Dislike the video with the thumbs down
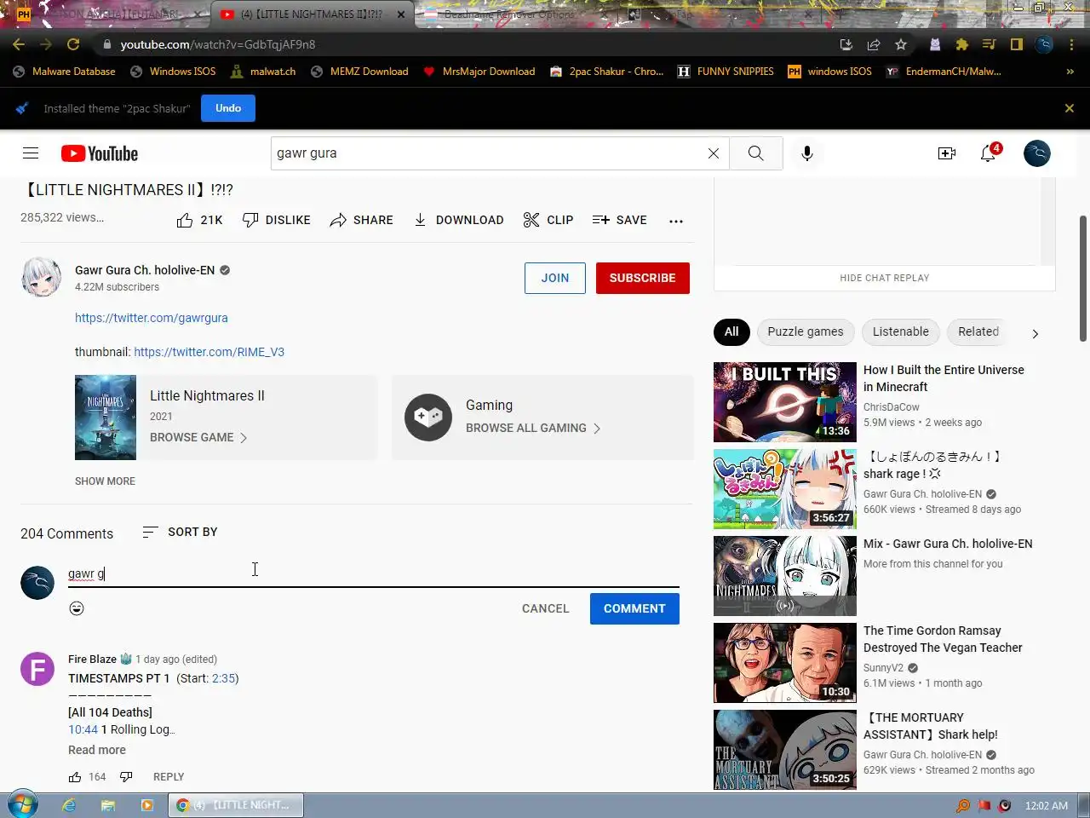This screenshot has height=818, width=1090. (277, 220)
